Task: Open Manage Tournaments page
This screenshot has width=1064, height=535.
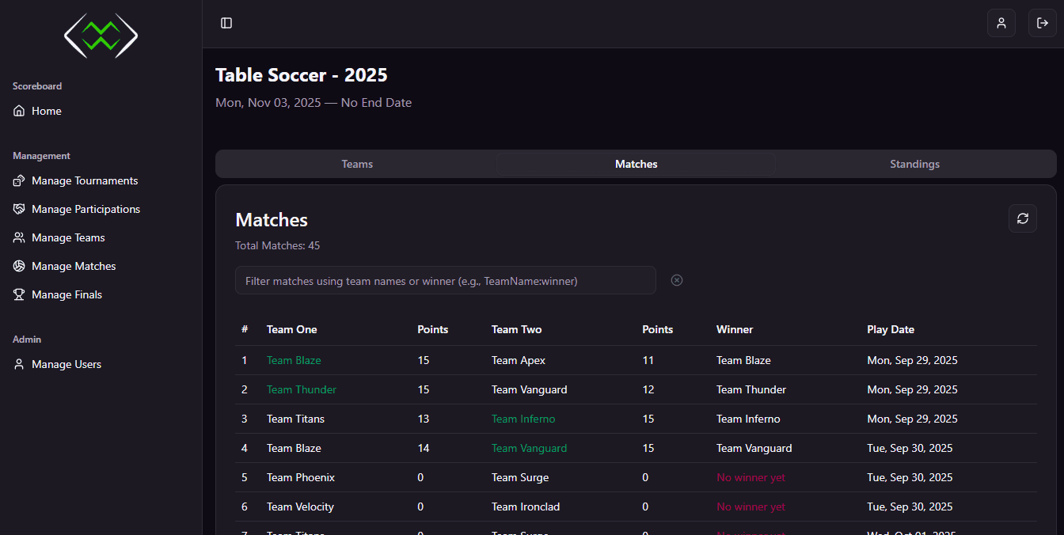Action: [85, 180]
